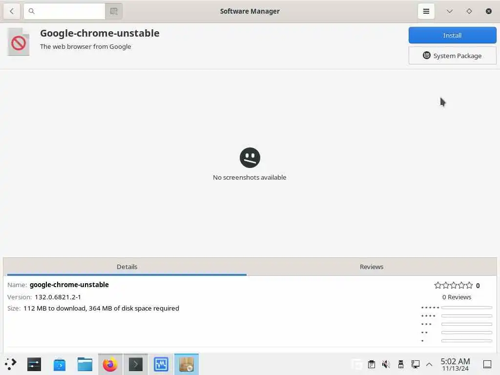The image size is (500, 375).
Task: Minimize the Software Manager window
Action: click(450, 11)
